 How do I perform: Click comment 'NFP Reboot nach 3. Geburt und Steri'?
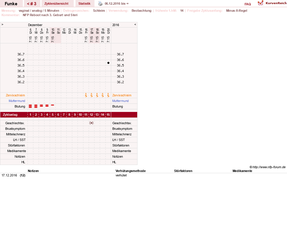click(50, 15)
